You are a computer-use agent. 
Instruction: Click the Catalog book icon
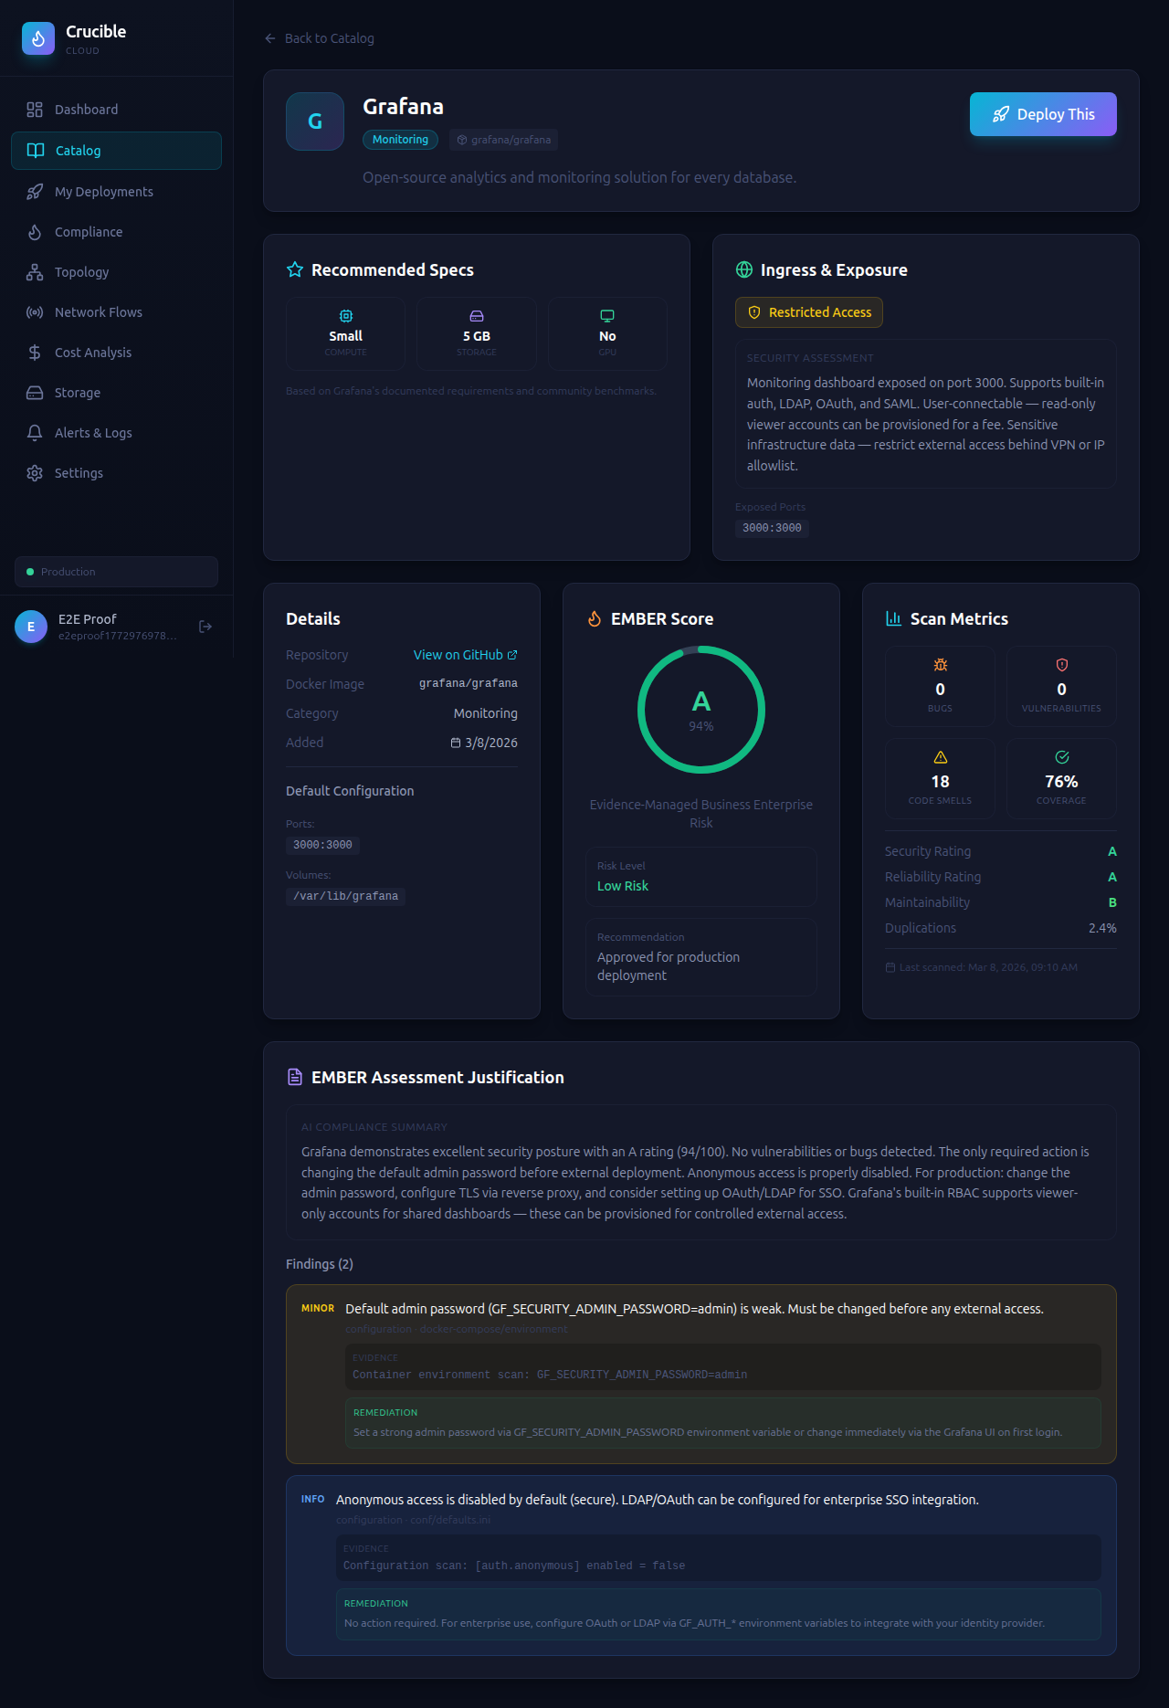point(36,151)
